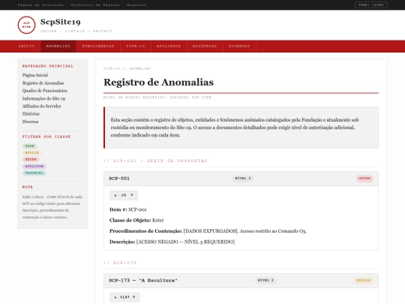Open the Afiliados menu tab
This screenshot has height=304, width=405.
169,47
